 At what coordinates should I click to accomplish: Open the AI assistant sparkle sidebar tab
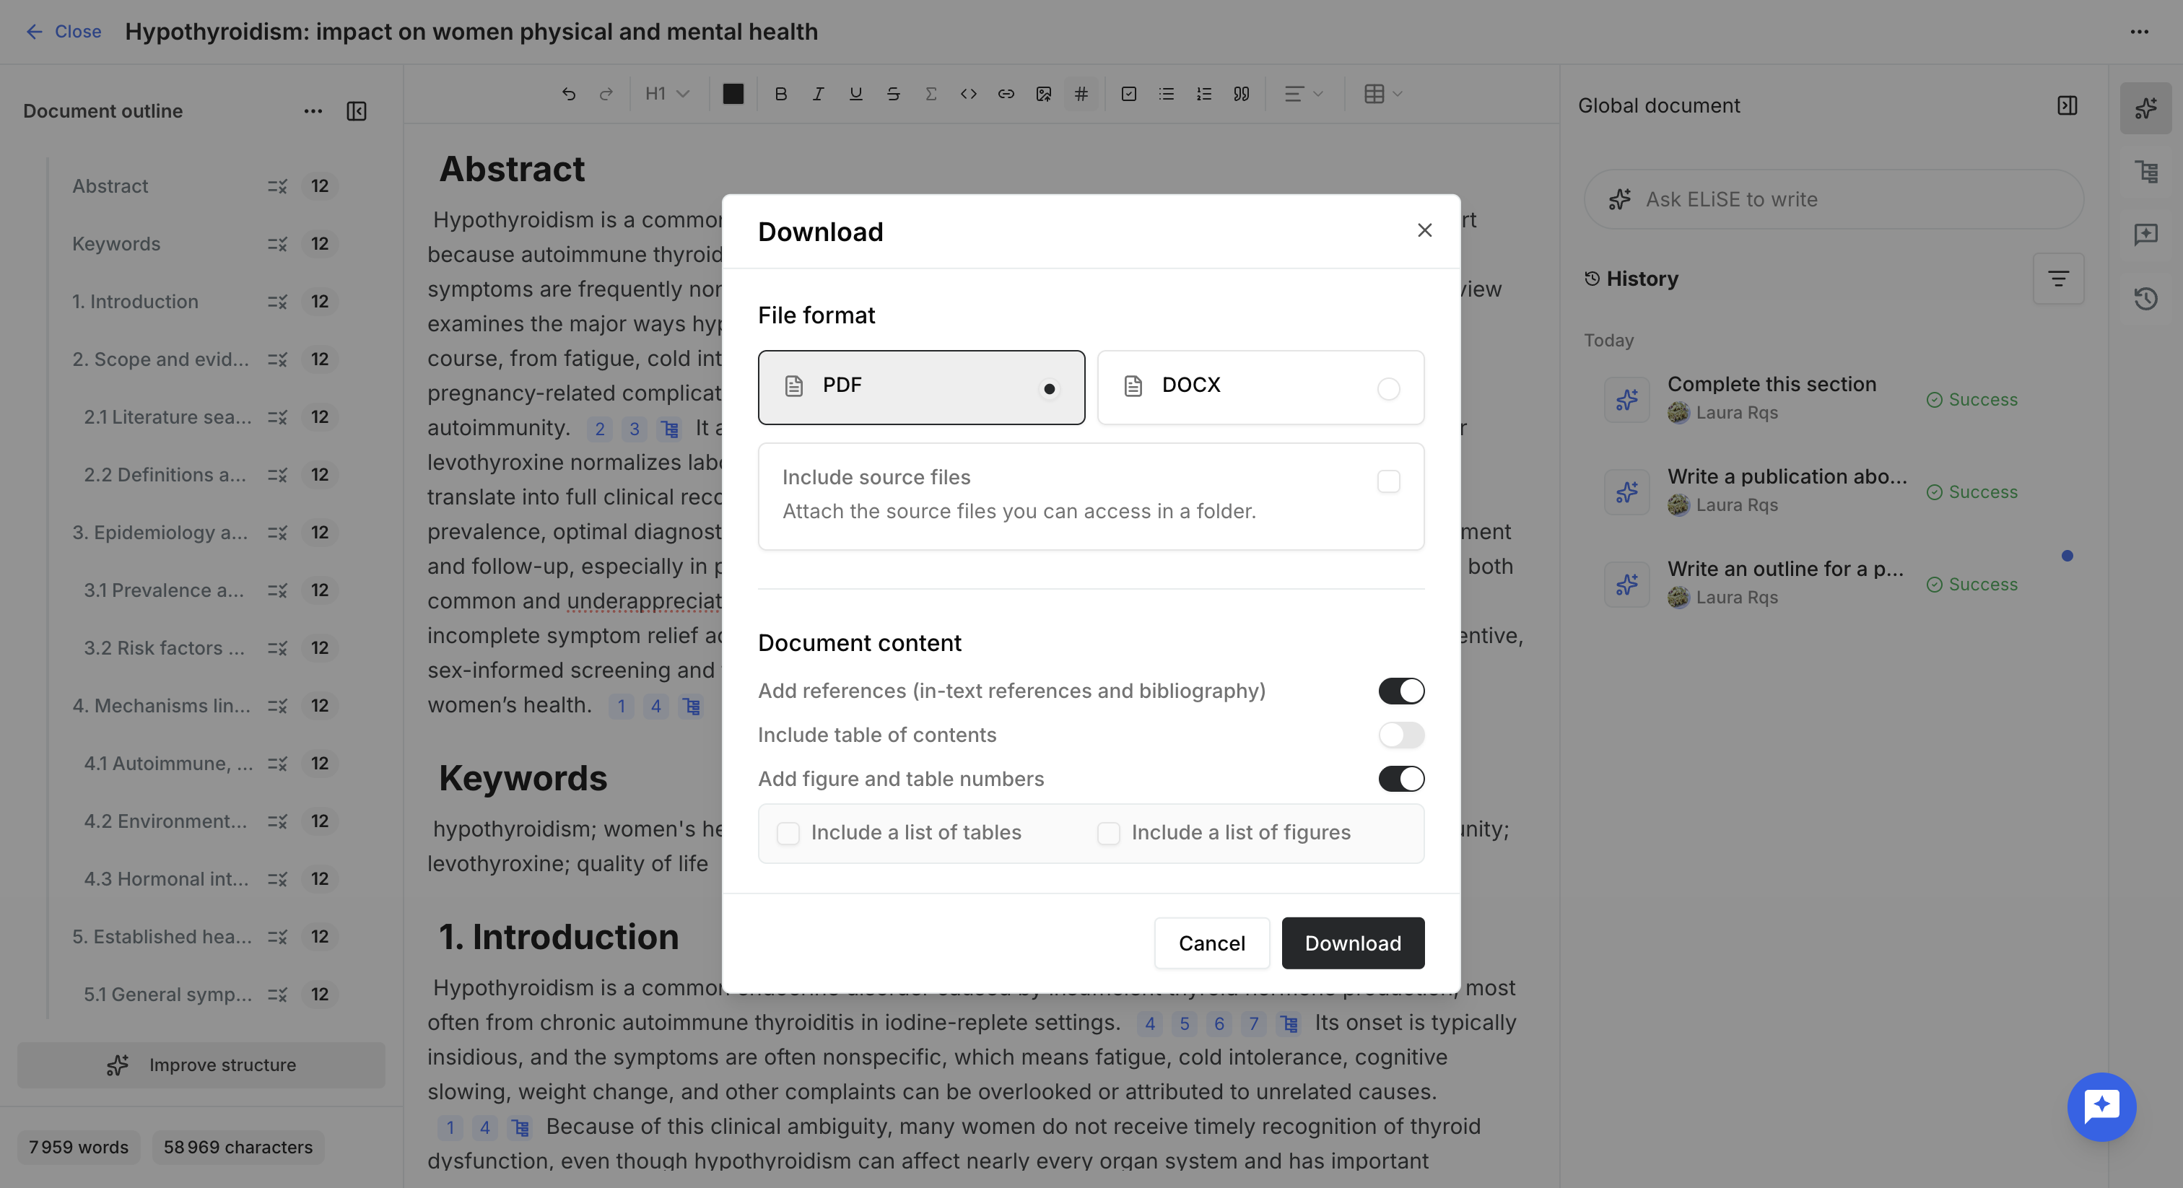(2145, 108)
